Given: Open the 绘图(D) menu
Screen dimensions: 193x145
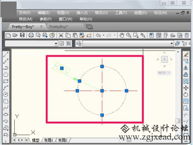Looking at the screenshot, I should pos(140,13).
